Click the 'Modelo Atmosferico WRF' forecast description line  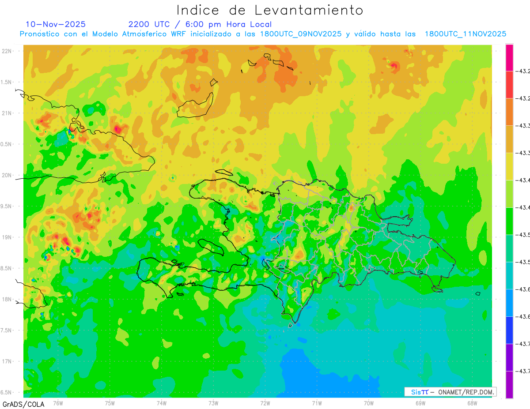click(263, 34)
